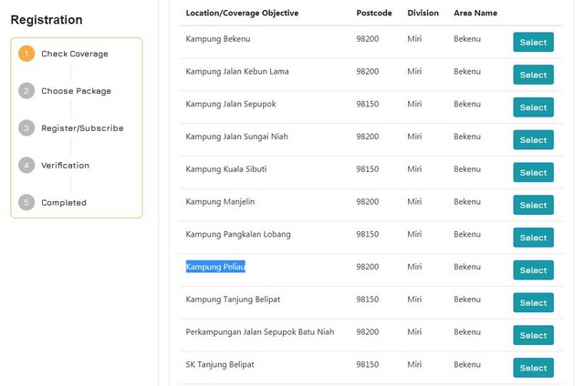Click the Location/Coverage Objective column header
This screenshot has height=386, width=584.
pyautogui.click(x=242, y=14)
